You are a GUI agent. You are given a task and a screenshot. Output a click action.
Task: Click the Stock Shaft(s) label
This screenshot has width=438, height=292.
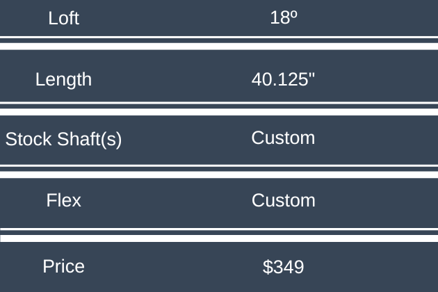click(x=63, y=140)
